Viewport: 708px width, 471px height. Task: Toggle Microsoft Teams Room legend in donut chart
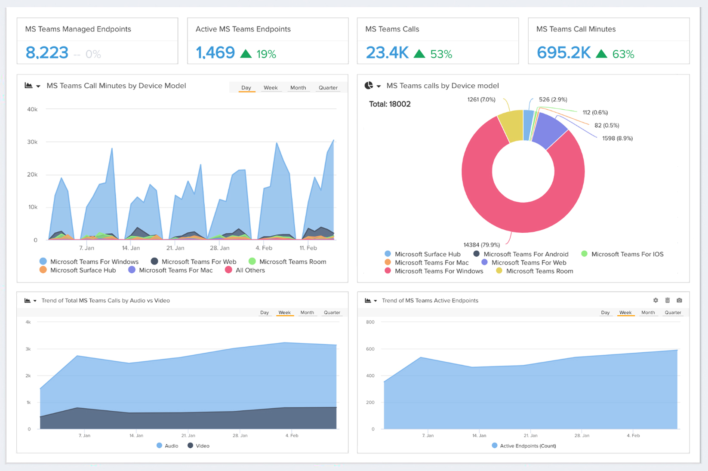[x=535, y=271]
